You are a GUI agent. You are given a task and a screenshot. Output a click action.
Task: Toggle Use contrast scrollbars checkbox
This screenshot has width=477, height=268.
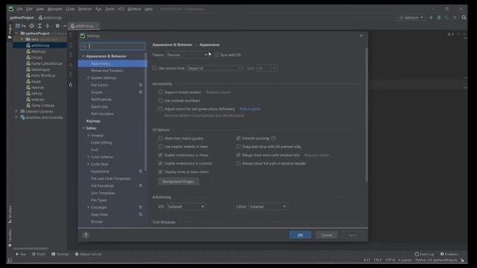(160, 100)
